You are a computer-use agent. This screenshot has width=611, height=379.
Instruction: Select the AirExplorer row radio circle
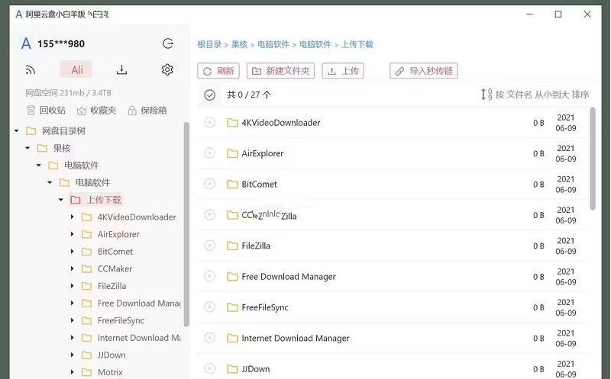click(209, 153)
